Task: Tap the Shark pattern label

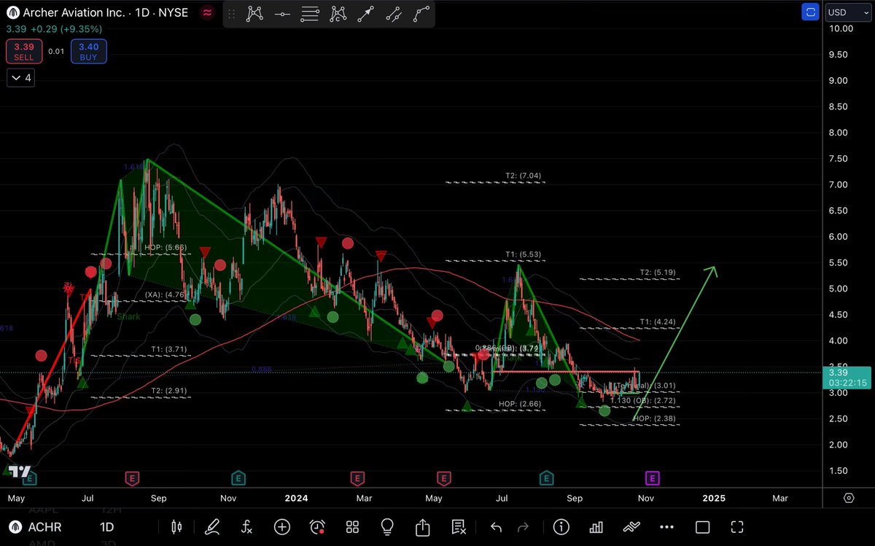Action: [128, 316]
